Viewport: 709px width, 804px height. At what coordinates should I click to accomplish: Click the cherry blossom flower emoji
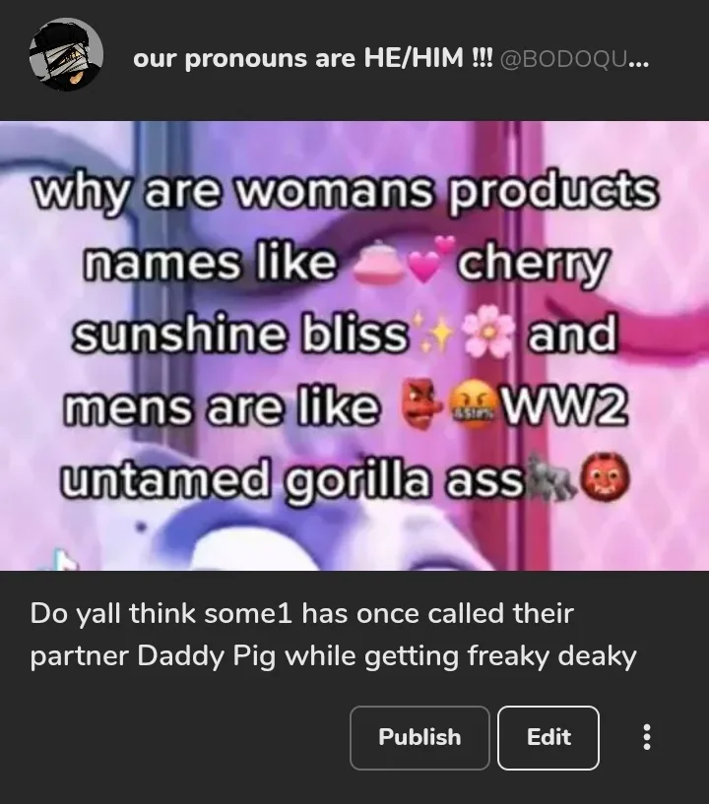[x=487, y=331]
